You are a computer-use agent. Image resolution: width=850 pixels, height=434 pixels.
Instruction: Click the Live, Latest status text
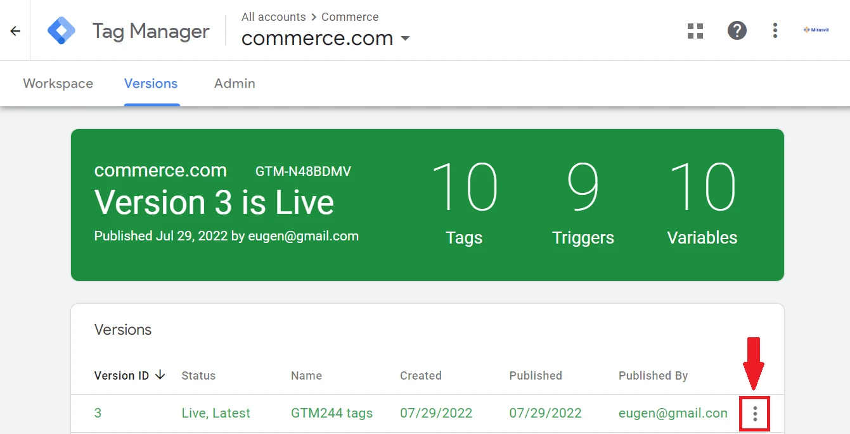[216, 413]
